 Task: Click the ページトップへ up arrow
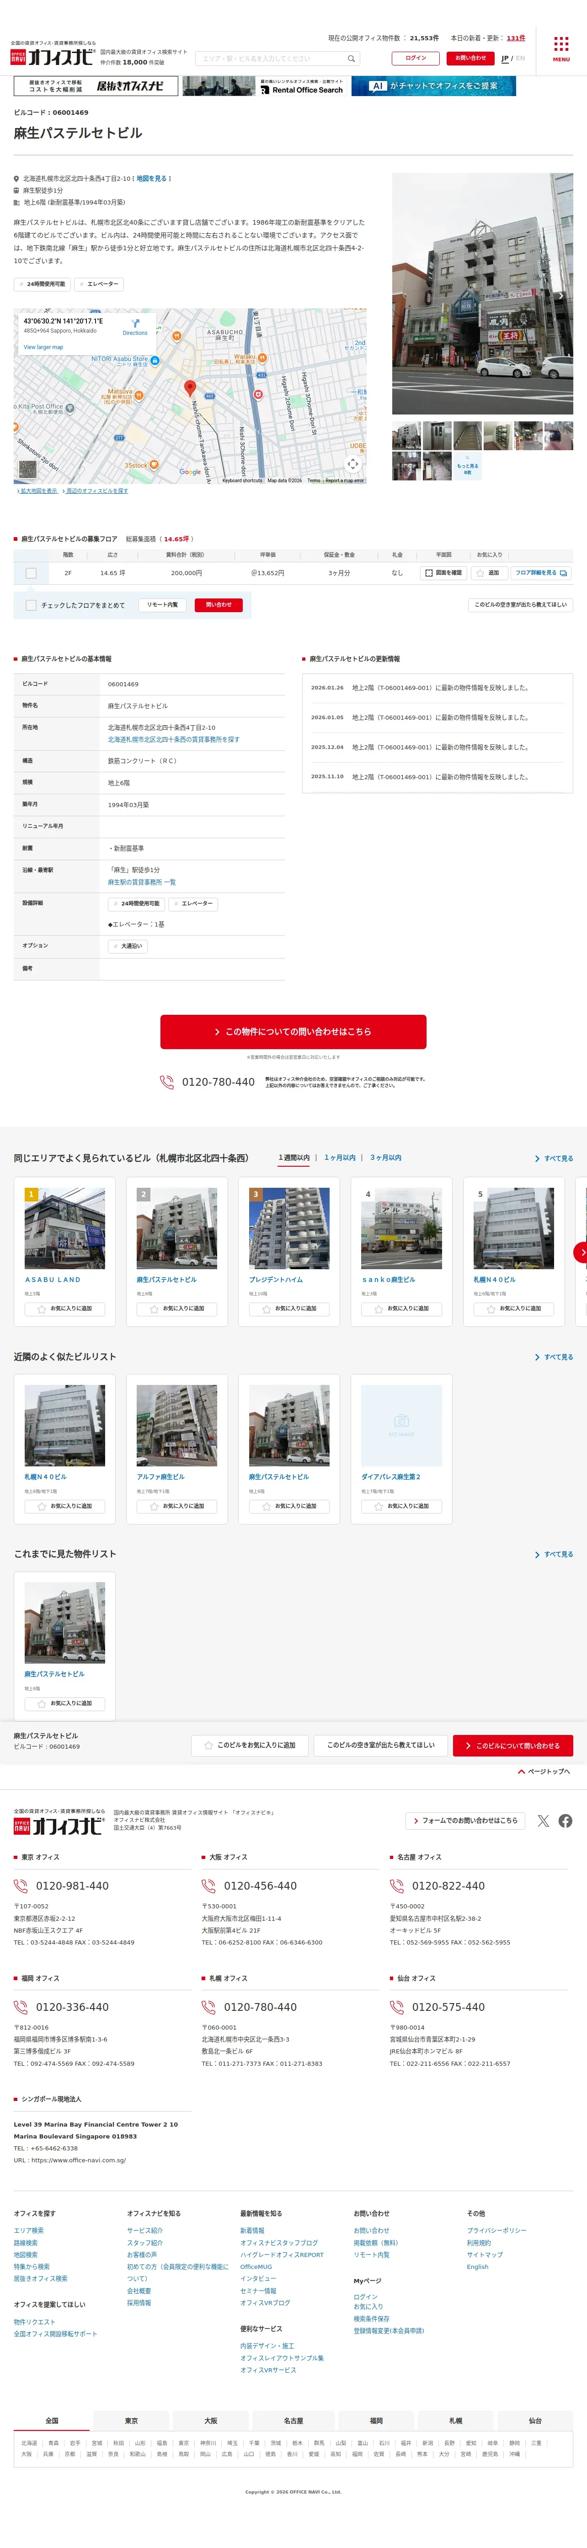(x=521, y=1772)
